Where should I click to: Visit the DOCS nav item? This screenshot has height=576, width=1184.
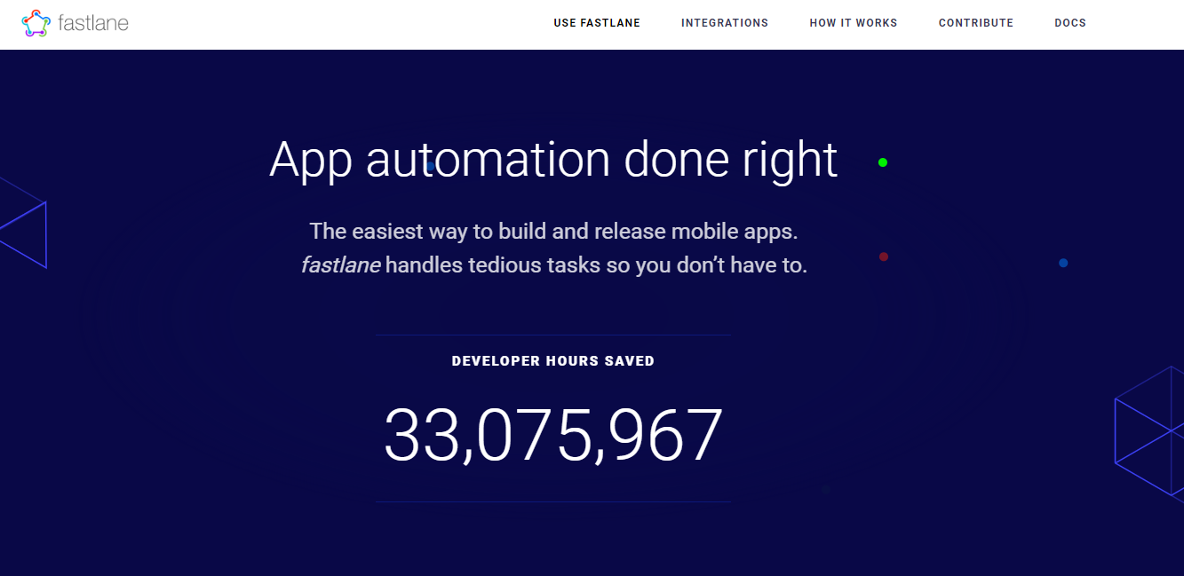pyautogui.click(x=1070, y=23)
